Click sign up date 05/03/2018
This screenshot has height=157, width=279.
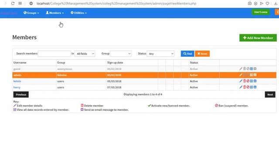click(x=114, y=81)
